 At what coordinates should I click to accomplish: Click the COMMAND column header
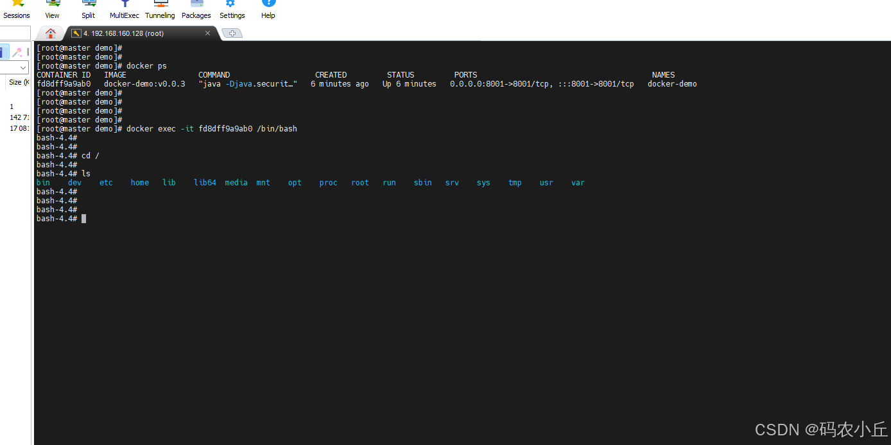214,75
